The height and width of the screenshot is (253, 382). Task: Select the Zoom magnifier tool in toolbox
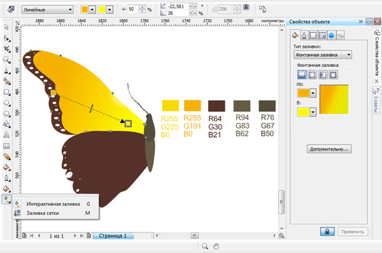(x=6, y=59)
